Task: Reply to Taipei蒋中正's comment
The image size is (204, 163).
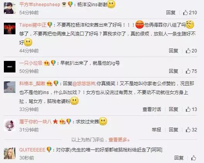Action: point(173,50)
